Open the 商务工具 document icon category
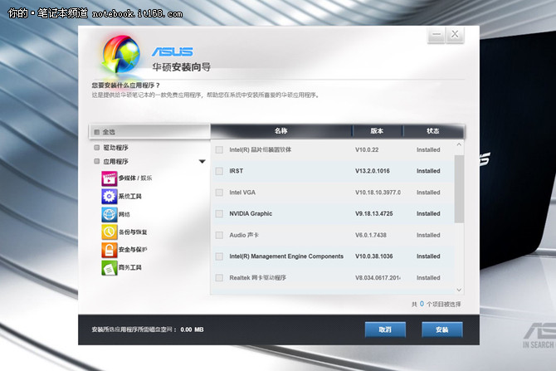556x371 pixels. pos(110,268)
